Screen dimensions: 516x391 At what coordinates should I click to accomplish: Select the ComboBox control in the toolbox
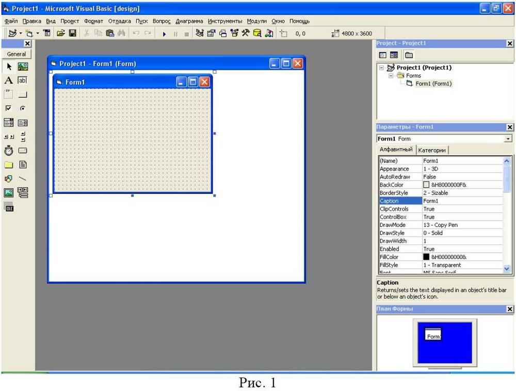pos(9,123)
